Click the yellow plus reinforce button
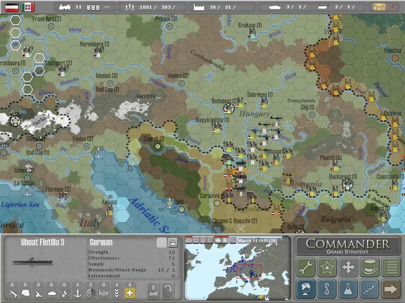 pyautogui.click(x=130, y=293)
